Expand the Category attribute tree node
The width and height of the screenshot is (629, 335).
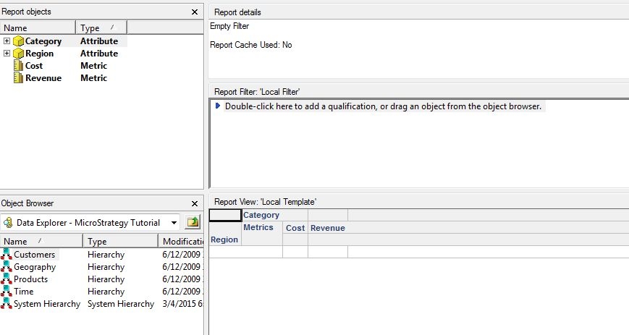[7, 41]
